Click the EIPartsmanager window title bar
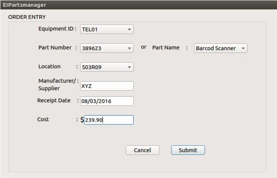This screenshot has height=178, width=277. 138,5
